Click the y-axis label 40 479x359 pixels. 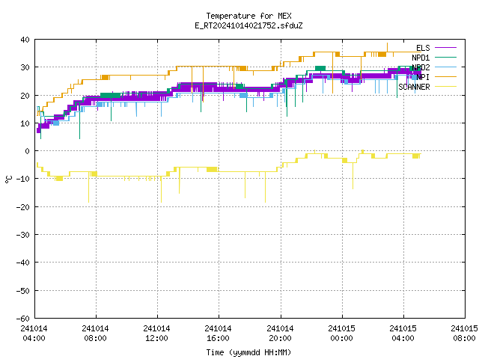pos(25,40)
